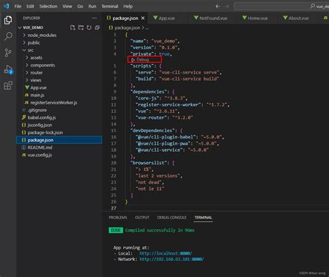Click the New File icon in explorer
The image size is (329, 277).
tap(73, 28)
